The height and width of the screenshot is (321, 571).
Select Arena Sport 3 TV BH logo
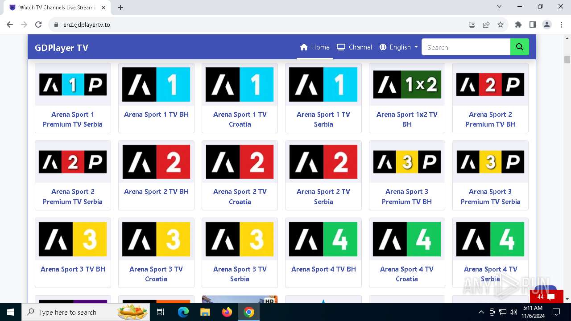[x=73, y=239]
